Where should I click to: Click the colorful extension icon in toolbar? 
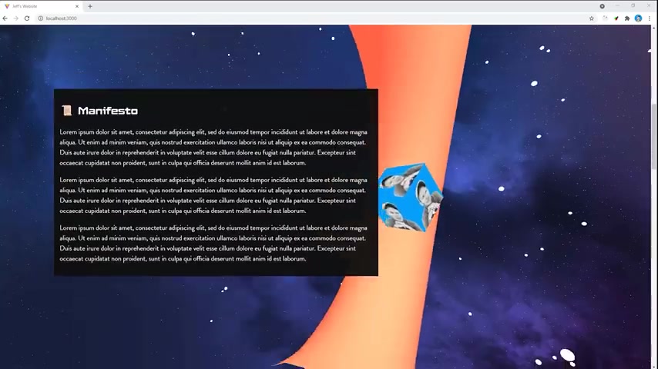pyautogui.click(x=616, y=18)
